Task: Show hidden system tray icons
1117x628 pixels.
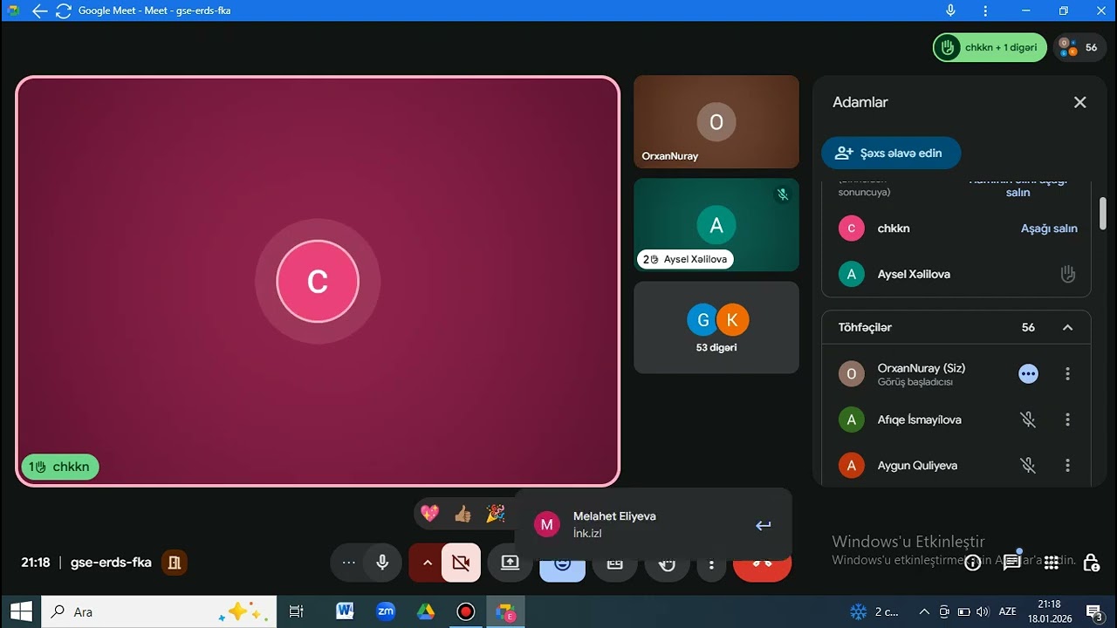Action: pos(923,611)
